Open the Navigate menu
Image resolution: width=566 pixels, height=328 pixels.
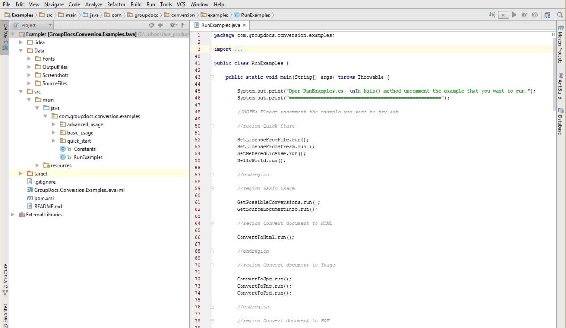point(54,4)
